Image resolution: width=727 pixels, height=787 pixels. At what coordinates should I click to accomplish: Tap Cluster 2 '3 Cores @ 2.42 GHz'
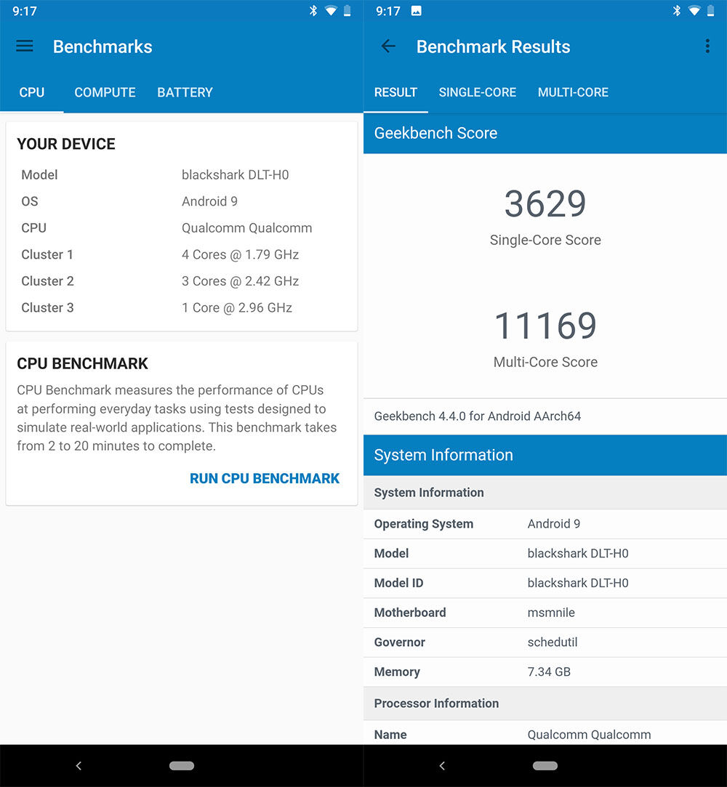tap(240, 281)
